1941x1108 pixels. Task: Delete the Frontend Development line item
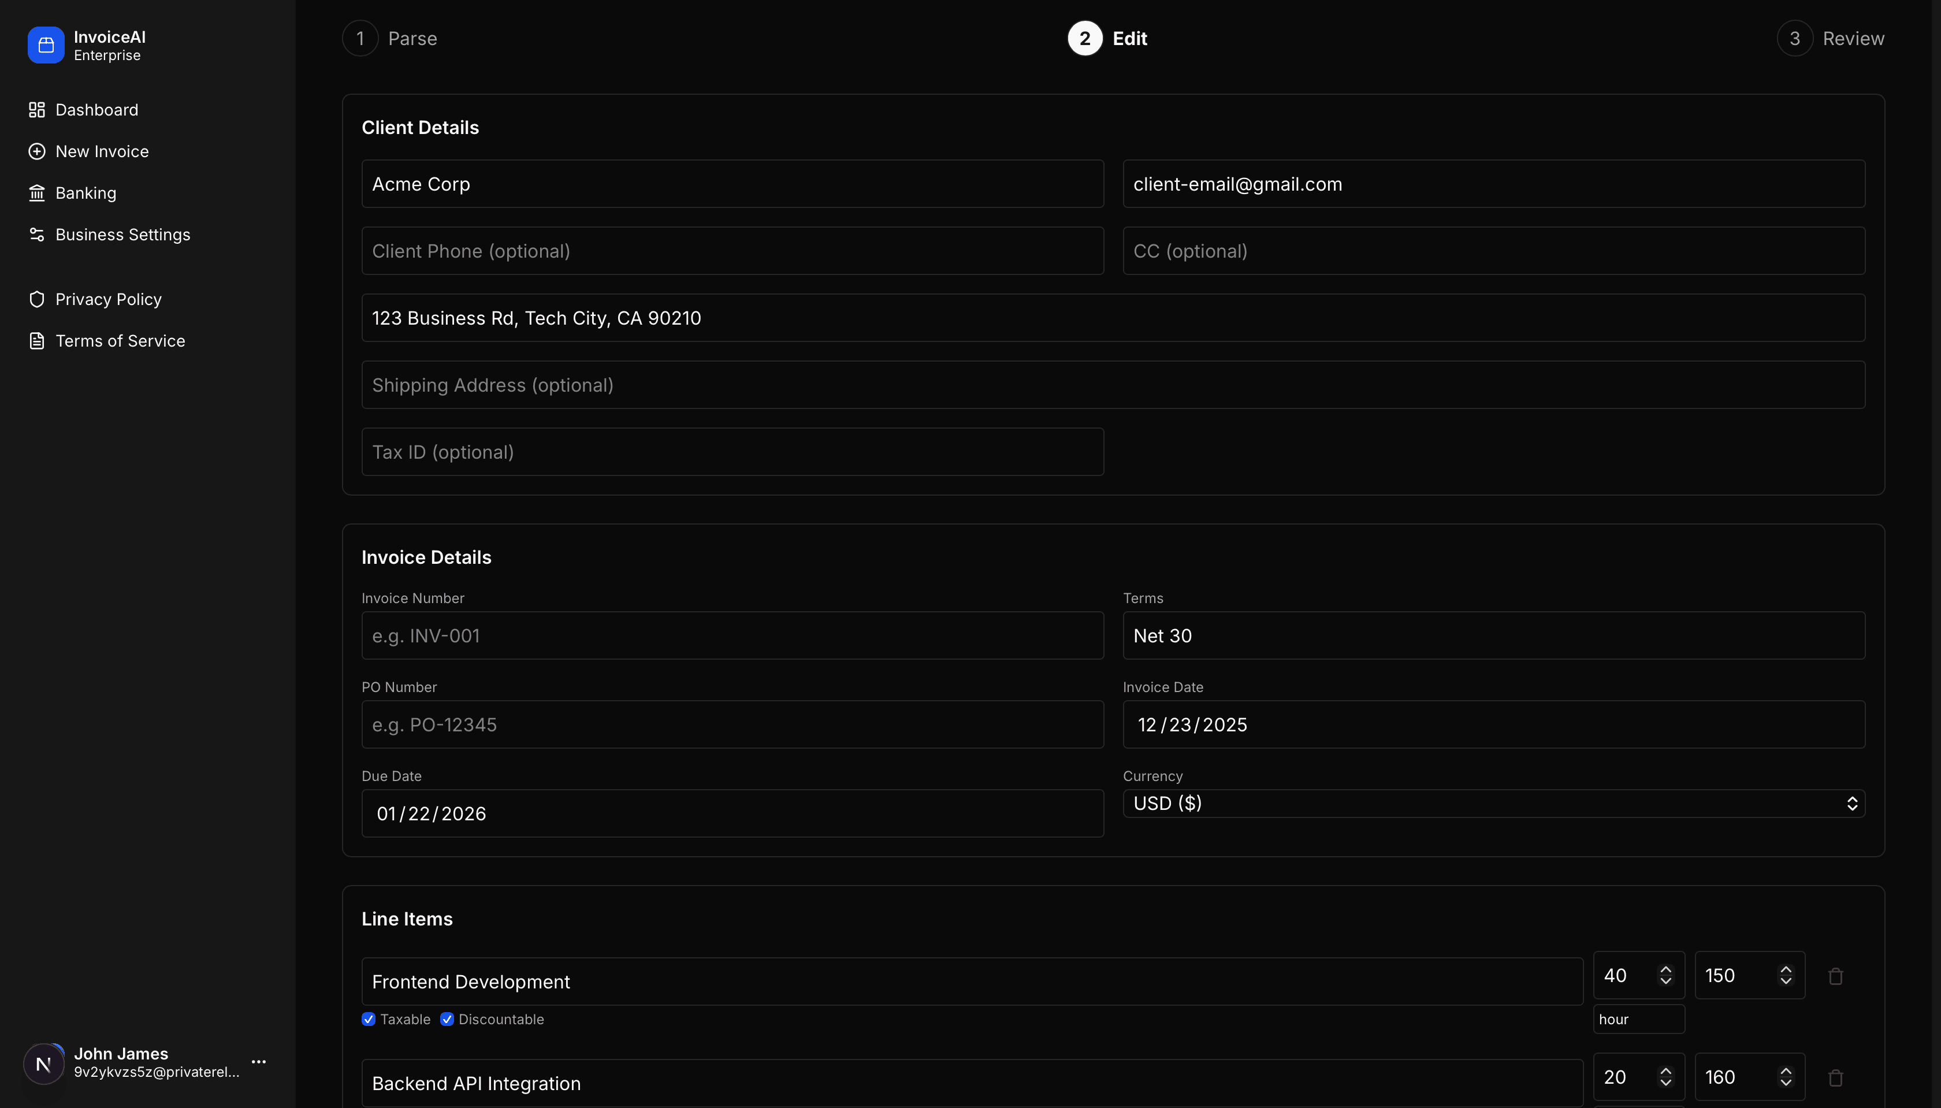pyautogui.click(x=1835, y=976)
